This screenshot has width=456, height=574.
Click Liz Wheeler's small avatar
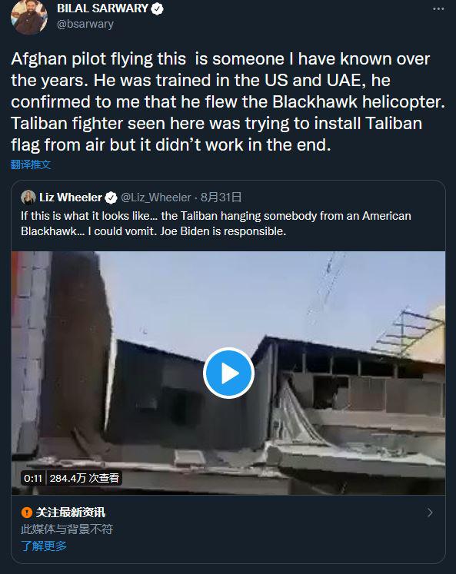click(x=28, y=197)
